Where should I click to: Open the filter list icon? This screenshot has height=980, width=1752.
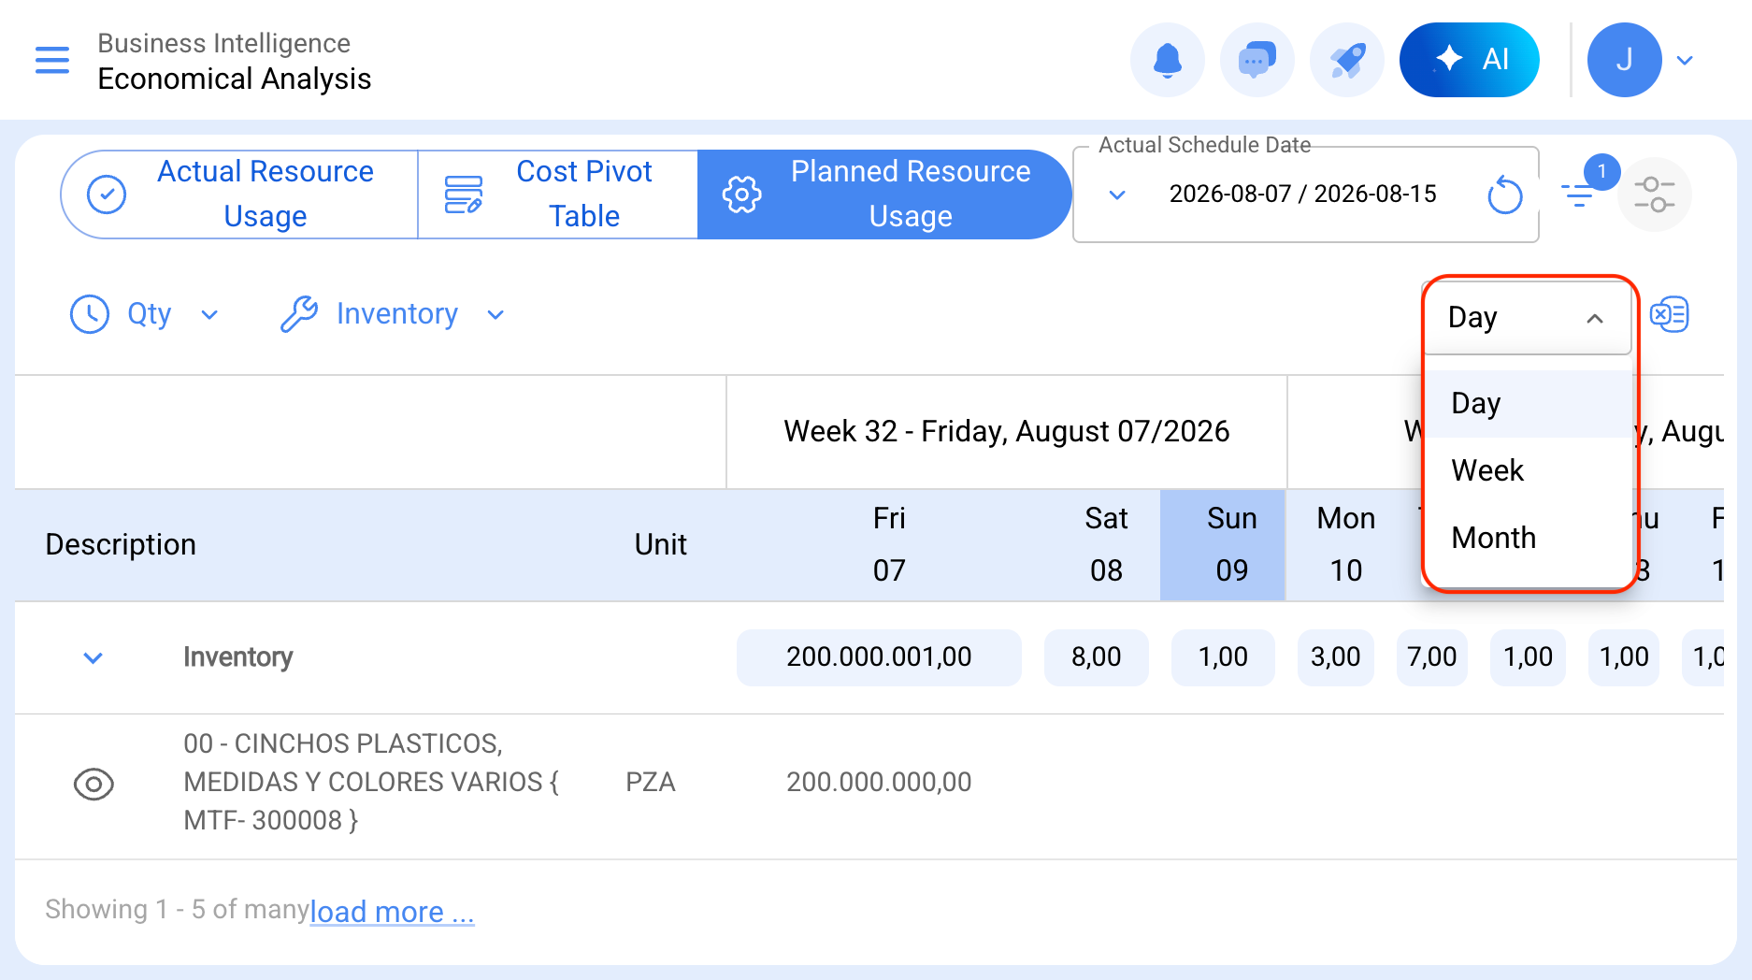(x=1579, y=194)
